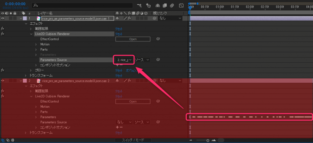This screenshot has width=313, height=143.
Task: Disable fx toggle for グロー effect
Action: click(3, 71)
